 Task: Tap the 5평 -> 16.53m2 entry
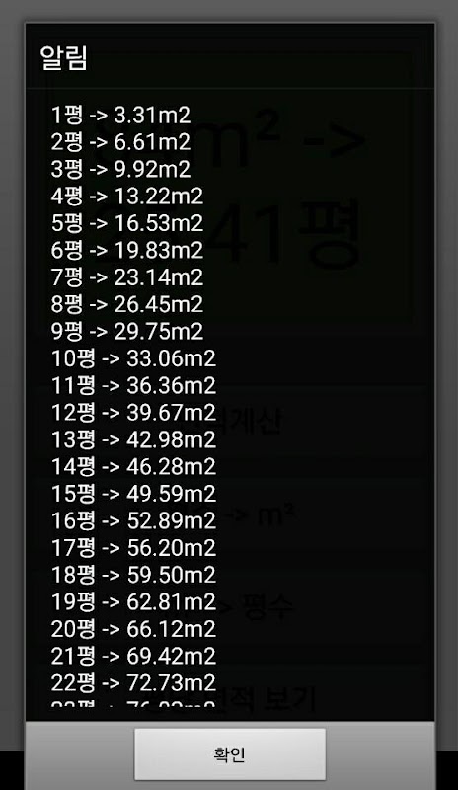click(127, 223)
